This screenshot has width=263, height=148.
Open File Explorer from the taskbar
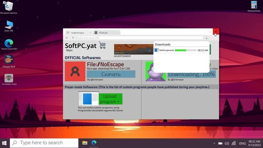[x=85, y=143]
